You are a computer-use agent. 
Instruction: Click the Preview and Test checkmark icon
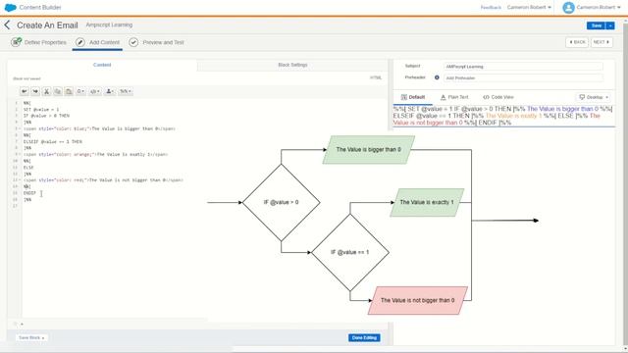(133, 42)
